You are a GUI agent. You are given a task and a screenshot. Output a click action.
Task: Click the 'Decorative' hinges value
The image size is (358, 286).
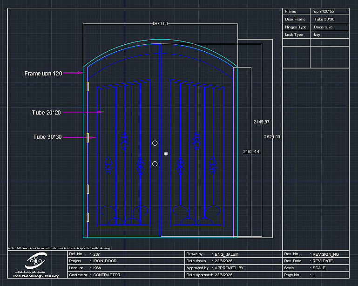coord(323,27)
